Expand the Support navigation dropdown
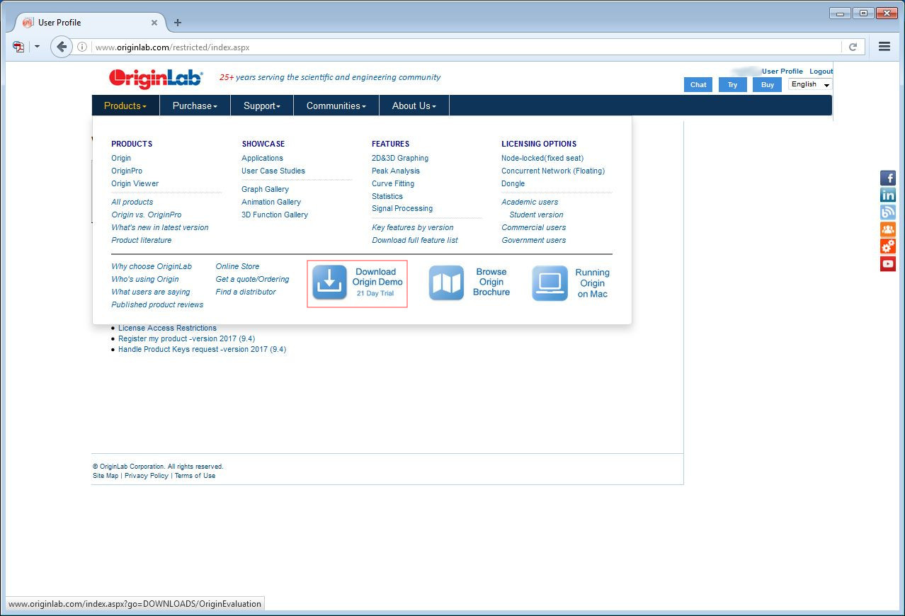Image resolution: width=905 pixels, height=616 pixels. pyautogui.click(x=262, y=105)
